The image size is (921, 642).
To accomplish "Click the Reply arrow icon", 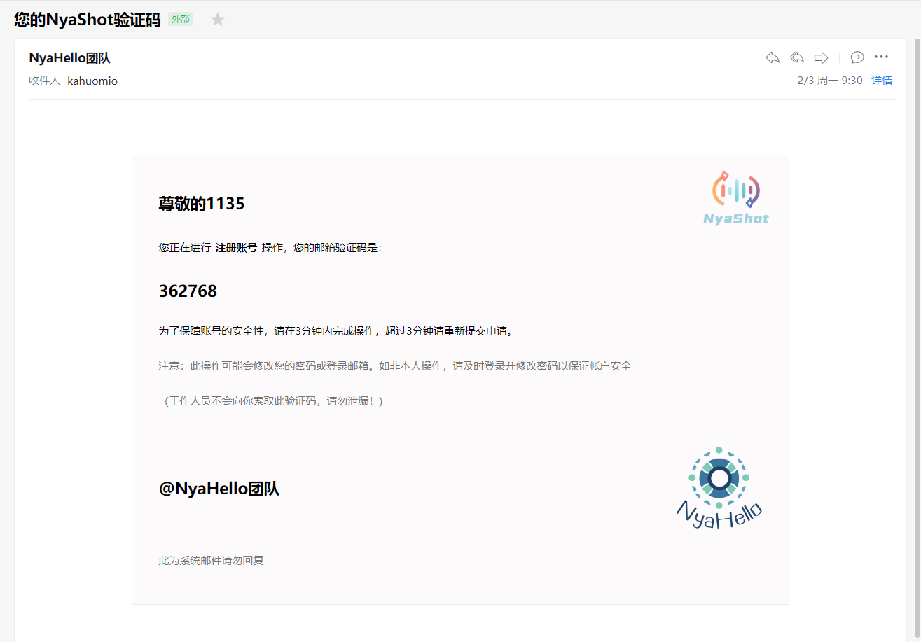I will point(773,57).
